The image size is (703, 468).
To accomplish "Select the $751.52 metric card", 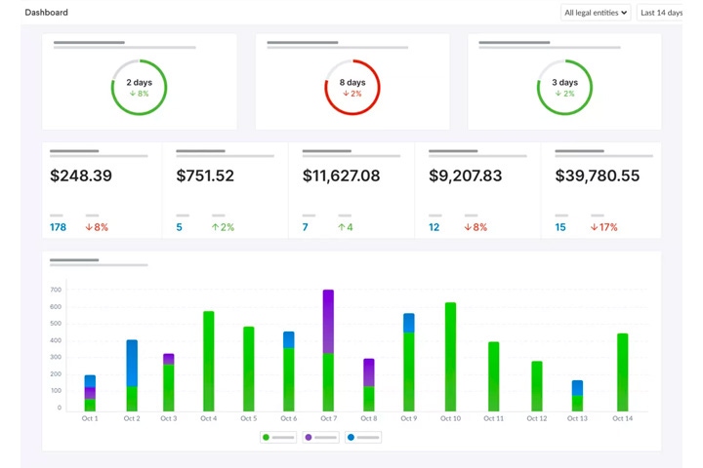I will pyautogui.click(x=226, y=190).
